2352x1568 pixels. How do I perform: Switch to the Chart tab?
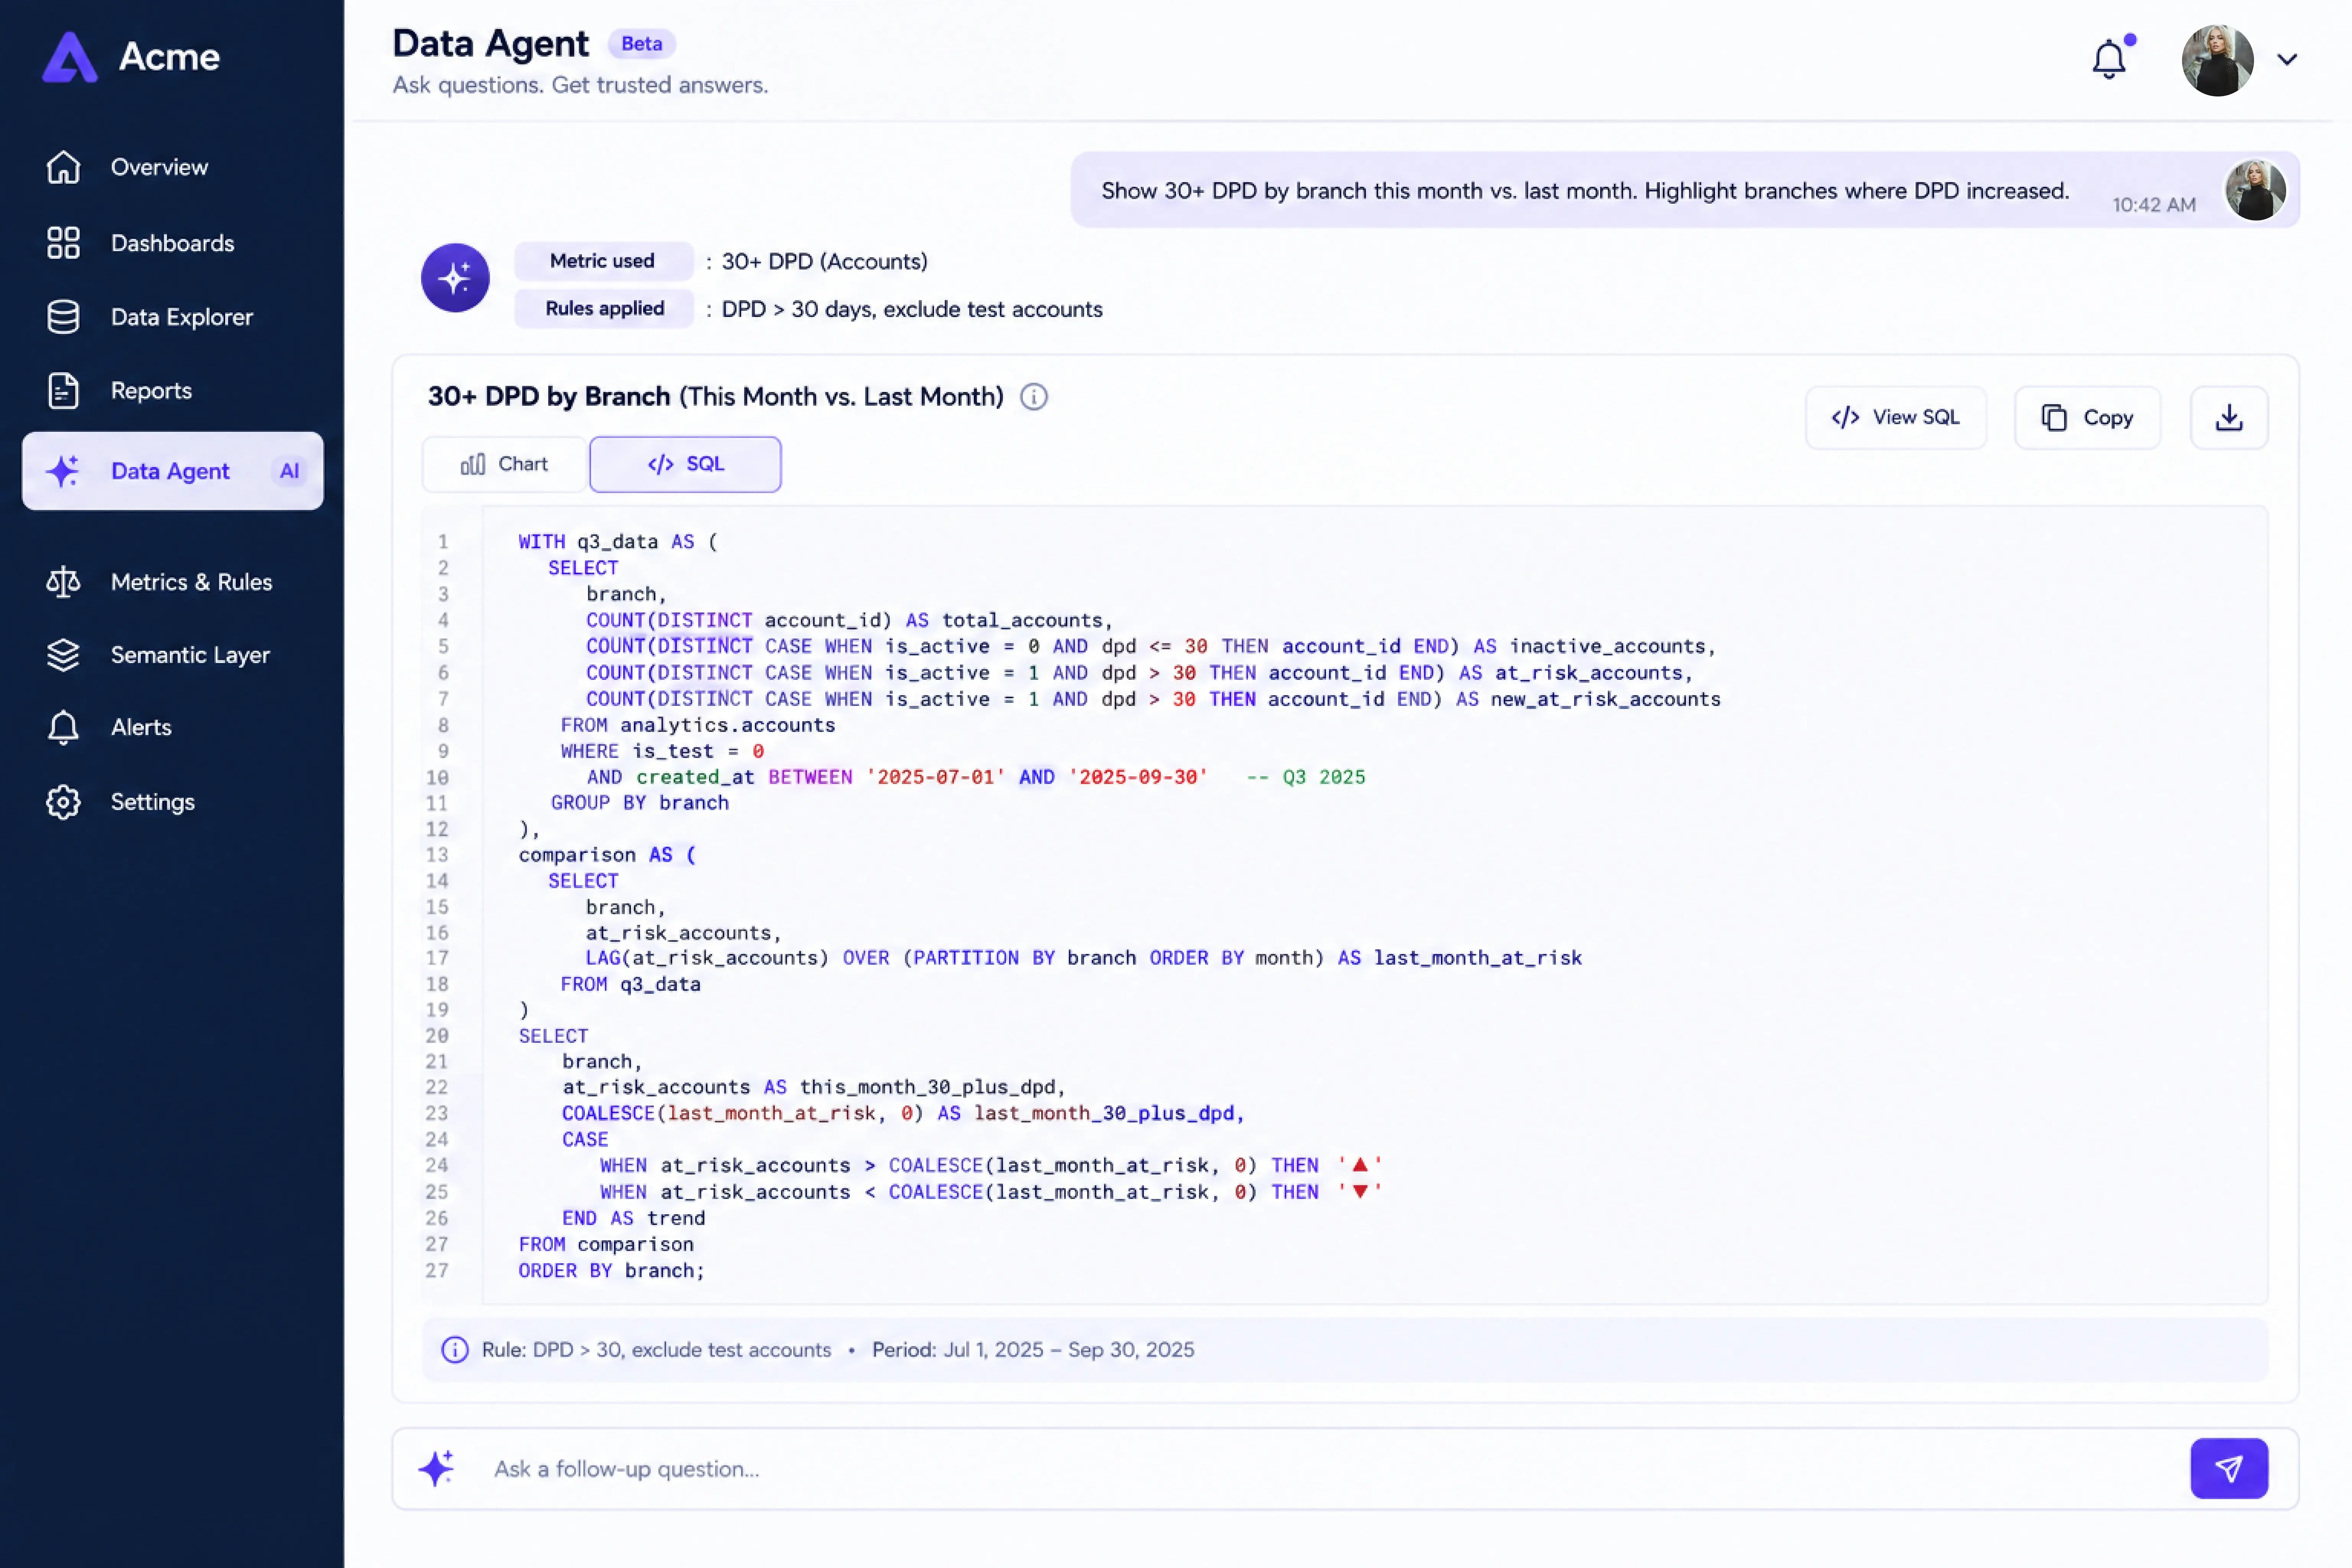click(504, 464)
